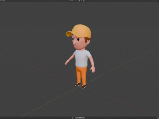Select the character's white shirt
The height and width of the screenshot is (119, 159).
click(82, 59)
